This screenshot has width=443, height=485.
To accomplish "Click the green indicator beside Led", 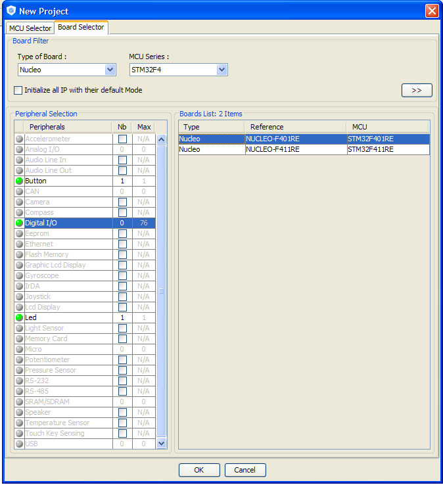I will (19, 317).
